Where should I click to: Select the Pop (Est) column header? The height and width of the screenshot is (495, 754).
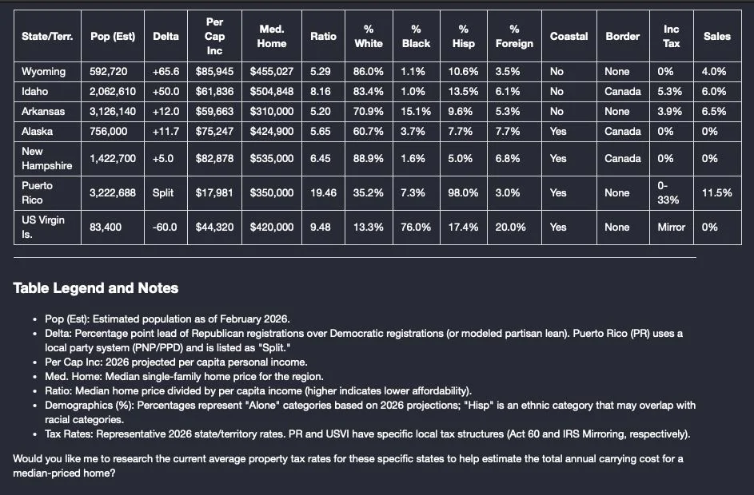click(x=113, y=36)
